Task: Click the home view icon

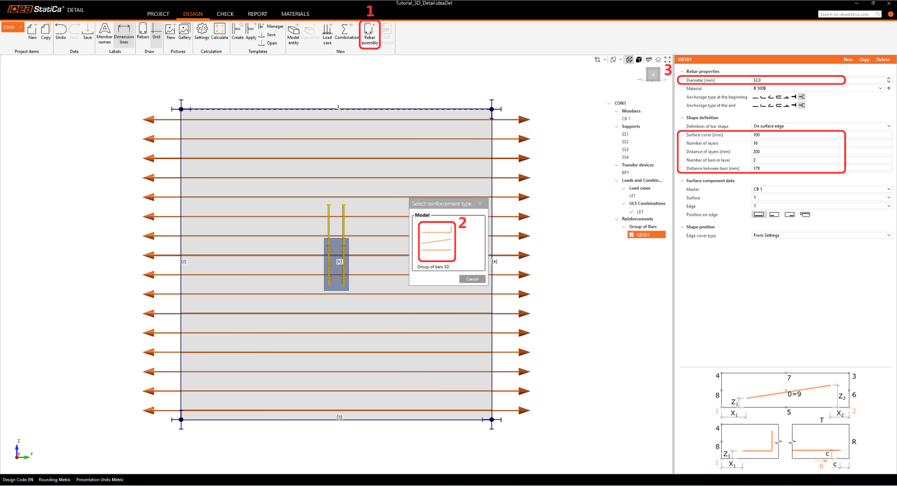Action: point(658,60)
